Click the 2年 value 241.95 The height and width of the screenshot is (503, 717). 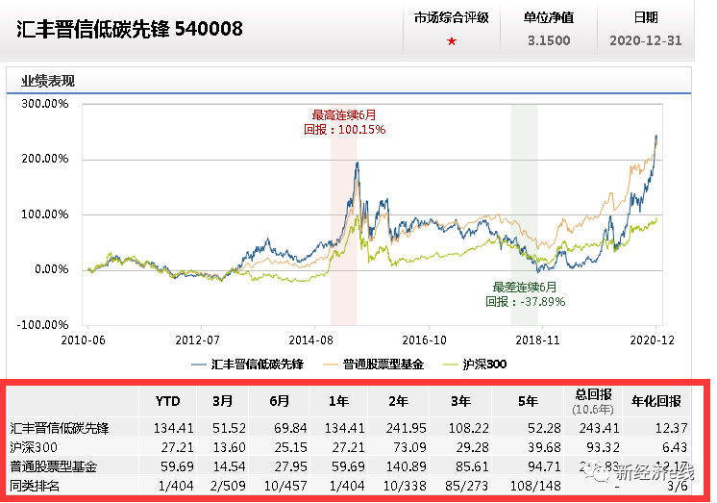click(406, 428)
